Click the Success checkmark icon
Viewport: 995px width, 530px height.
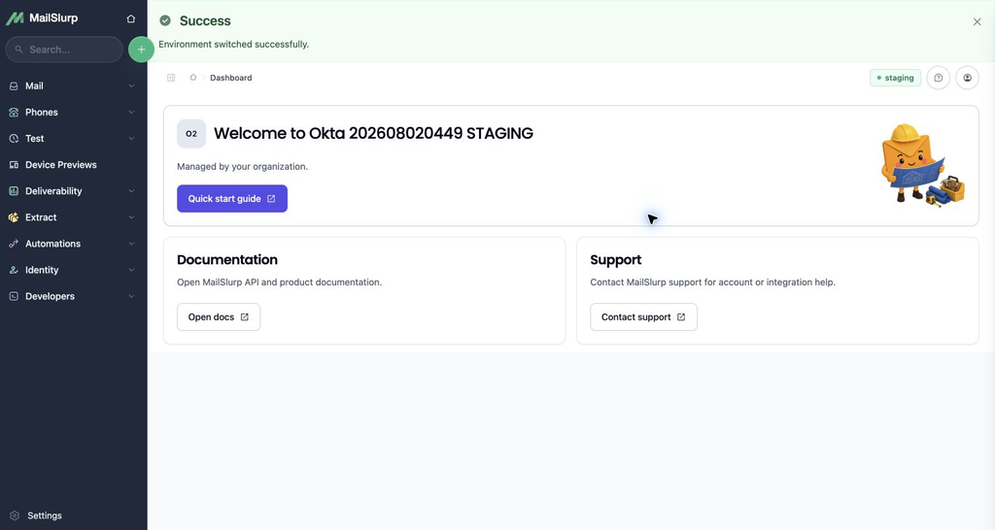click(165, 21)
